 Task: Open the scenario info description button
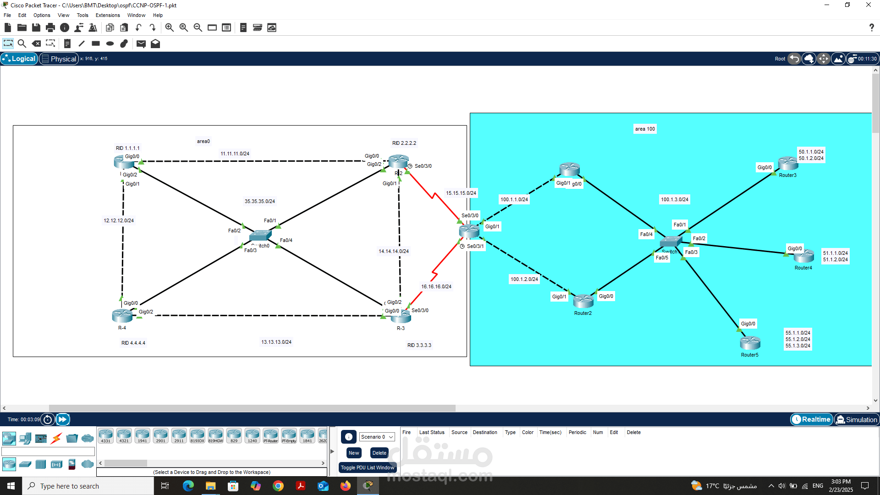[x=349, y=437]
